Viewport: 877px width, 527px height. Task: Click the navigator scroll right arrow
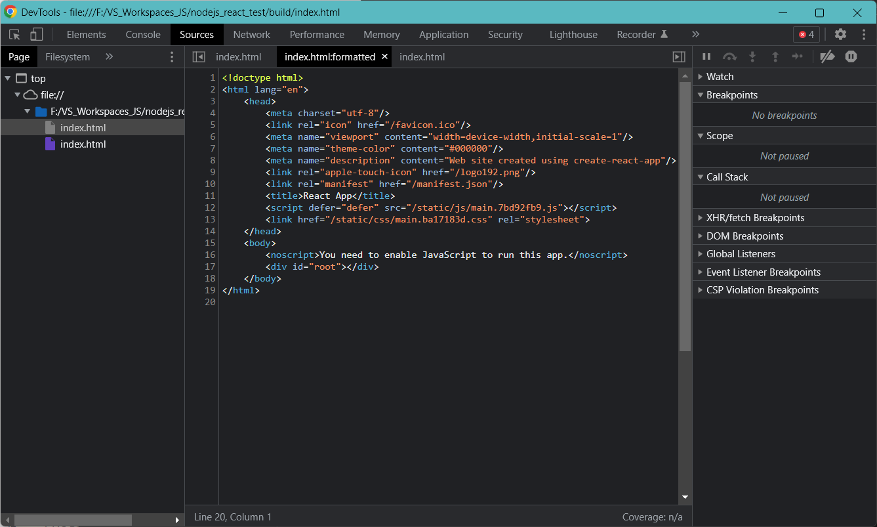(x=177, y=520)
